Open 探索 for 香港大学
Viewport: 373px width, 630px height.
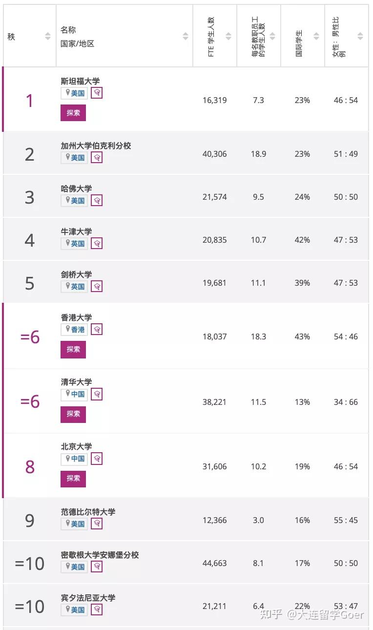(73, 350)
